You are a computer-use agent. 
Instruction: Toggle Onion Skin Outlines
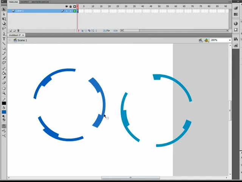[86, 31]
